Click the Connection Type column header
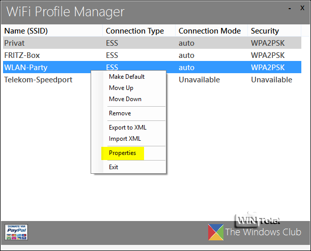Image resolution: width=311 pixels, height=251 pixels. point(135,31)
